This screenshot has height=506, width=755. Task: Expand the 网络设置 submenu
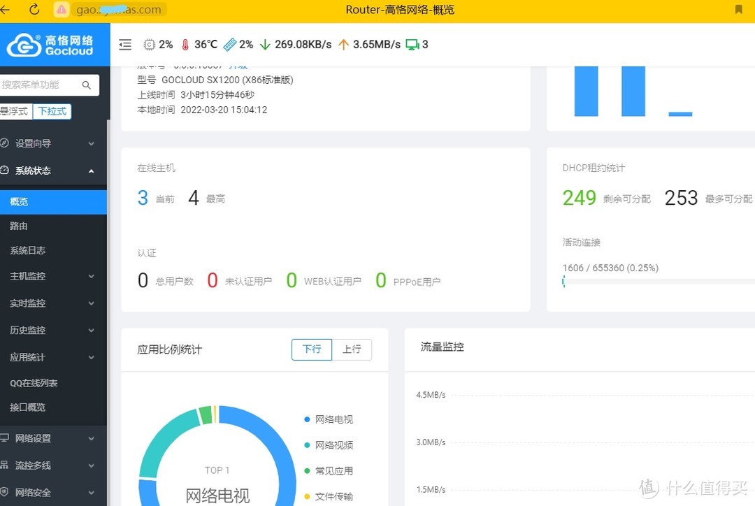pos(42,438)
